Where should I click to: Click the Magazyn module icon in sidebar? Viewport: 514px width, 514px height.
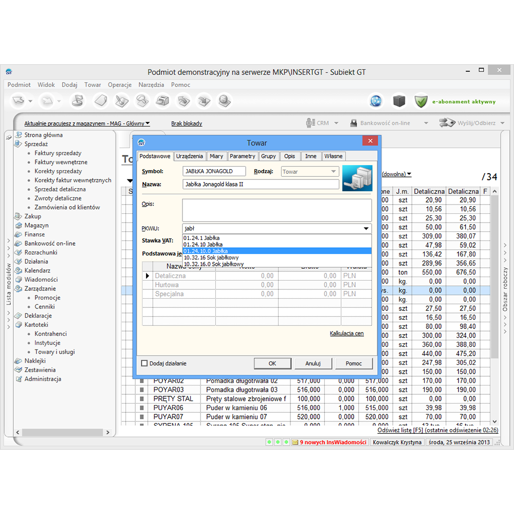18,226
